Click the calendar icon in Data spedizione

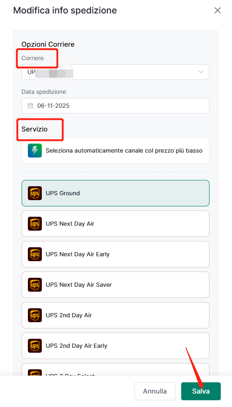click(31, 105)
